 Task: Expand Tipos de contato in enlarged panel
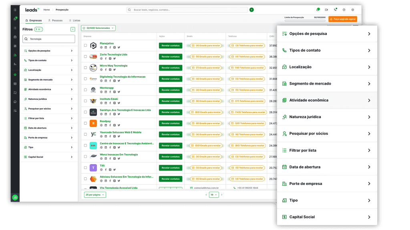coord(327,50)
